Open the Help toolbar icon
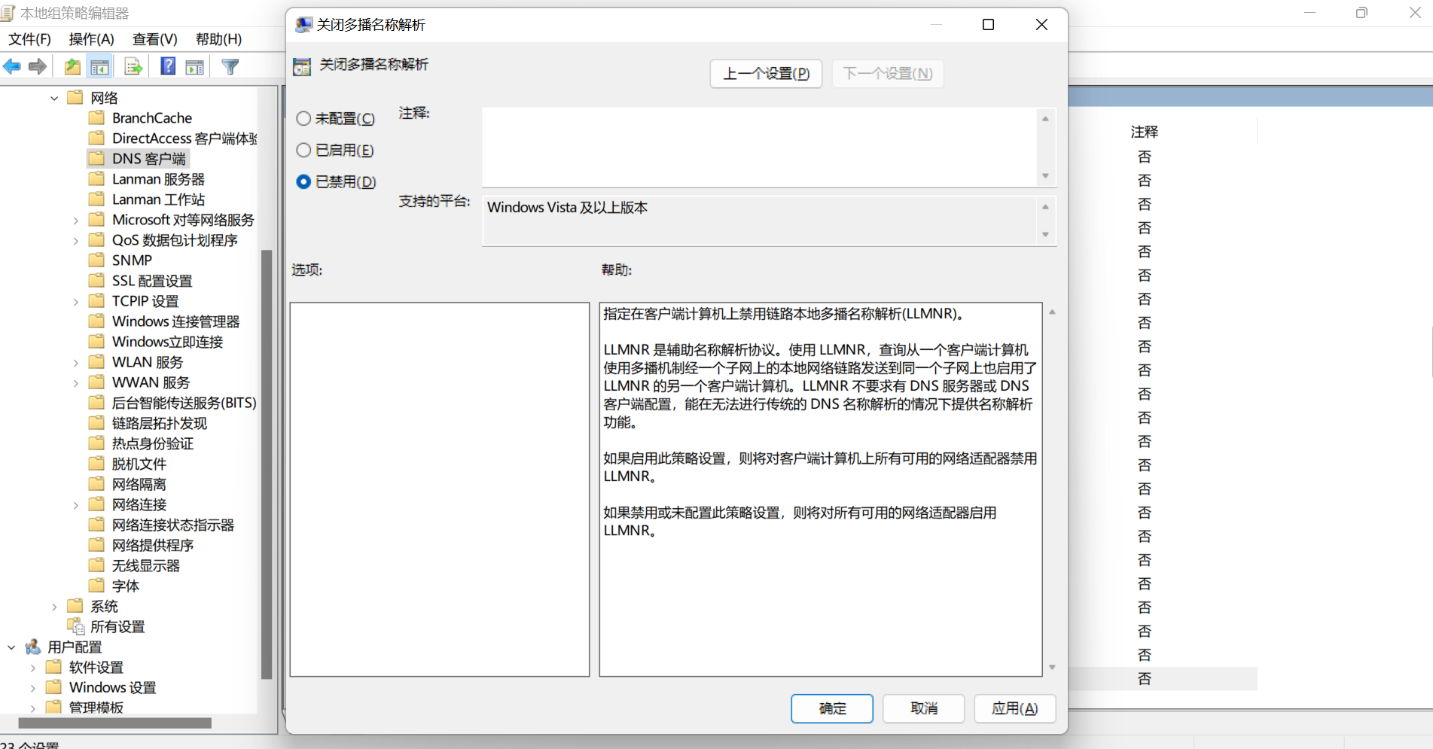 [x=168, y=66]
